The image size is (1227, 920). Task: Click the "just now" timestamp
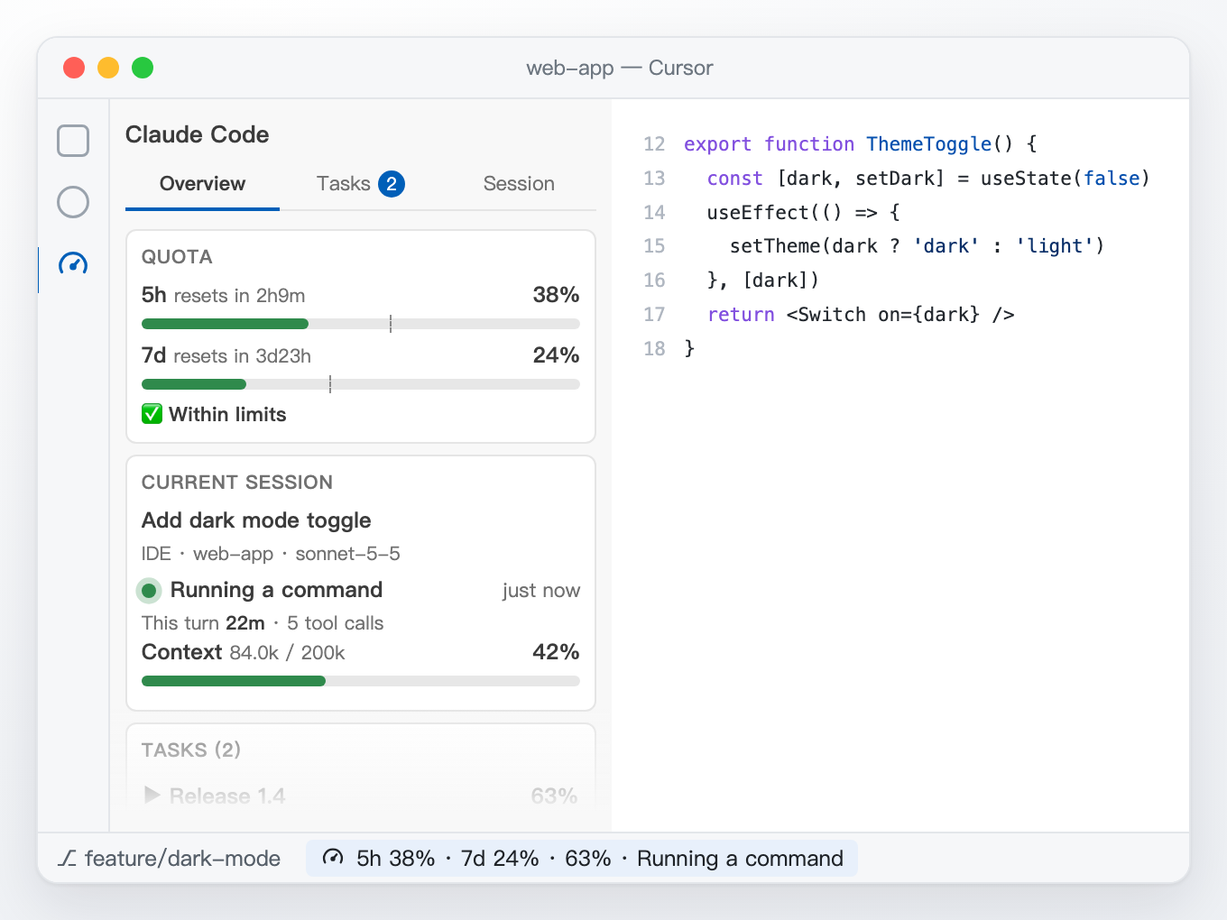click(x=541, y=591)
